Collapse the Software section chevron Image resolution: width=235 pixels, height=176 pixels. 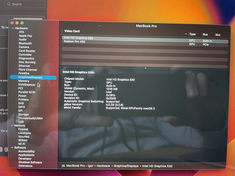pyautogui.click(x=12, y=148)
